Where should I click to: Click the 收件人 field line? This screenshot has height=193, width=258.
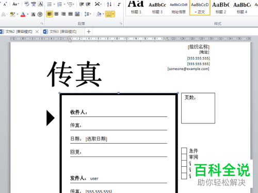(119, 112)
